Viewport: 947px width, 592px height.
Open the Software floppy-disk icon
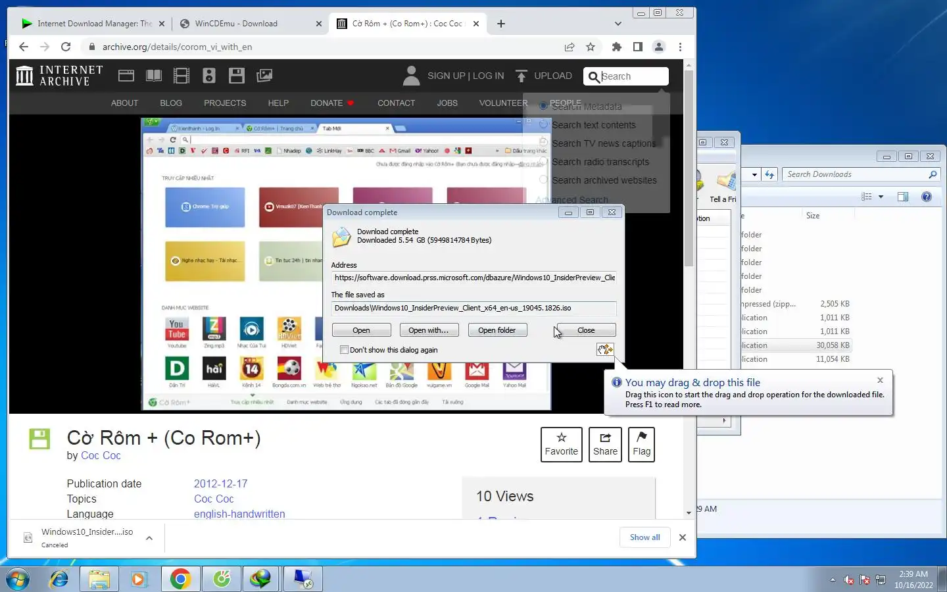[x=237, y=76]
